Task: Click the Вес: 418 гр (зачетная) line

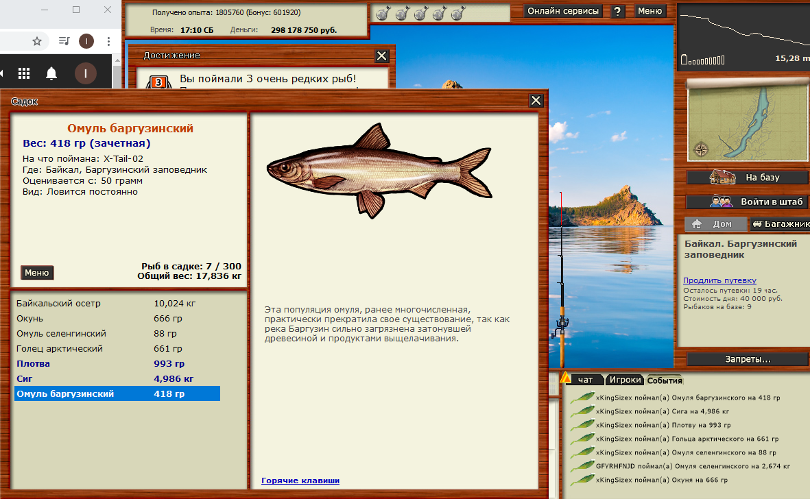Action: [x=87, y=143]
